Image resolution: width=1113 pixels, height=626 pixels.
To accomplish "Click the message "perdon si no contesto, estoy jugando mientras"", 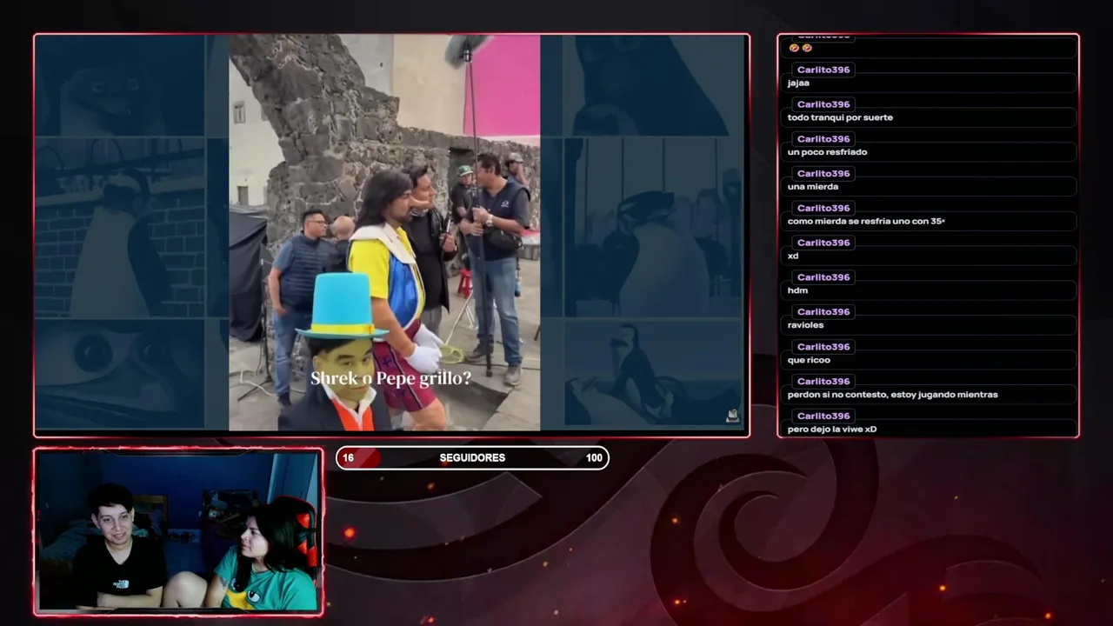I will tap(892, 395).
